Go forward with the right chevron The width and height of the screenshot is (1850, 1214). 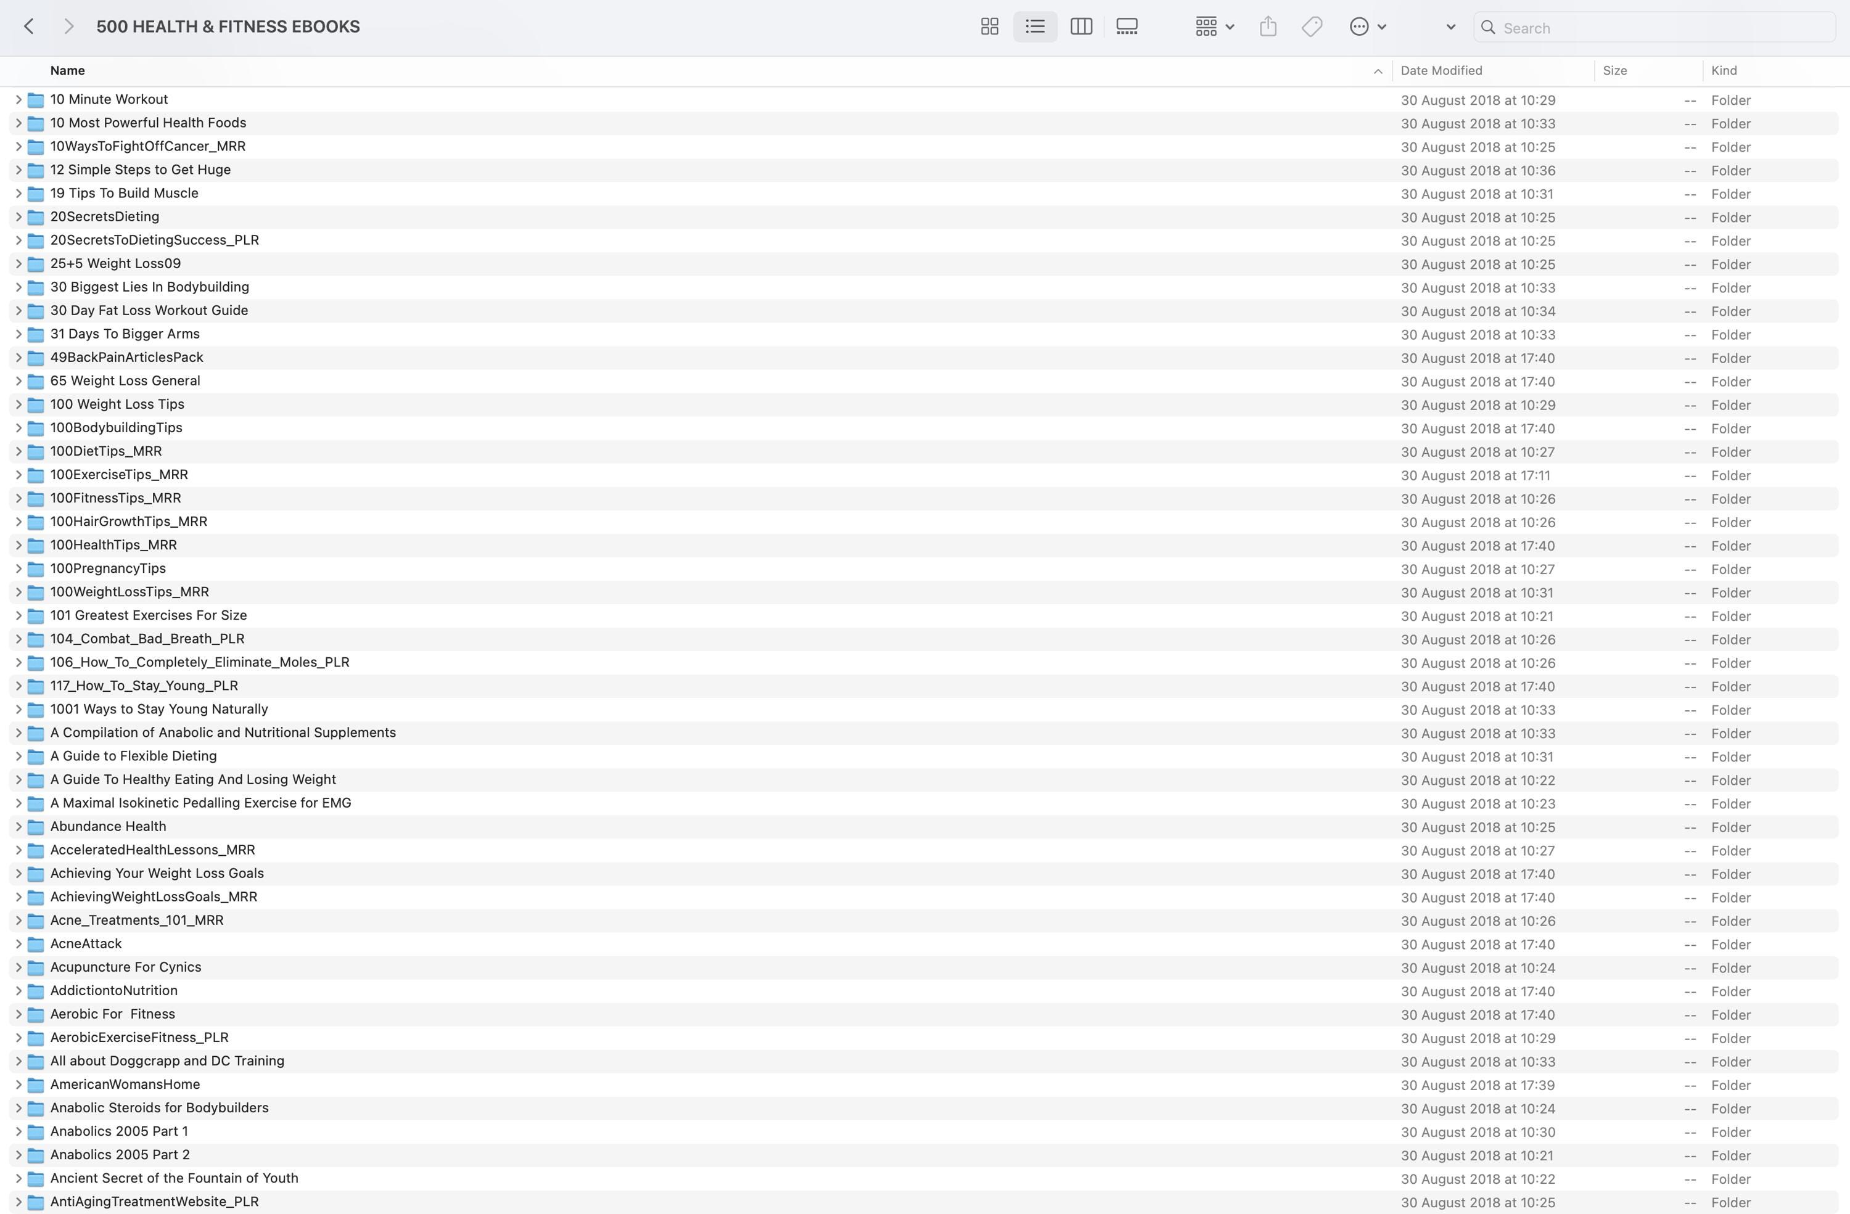pyautogui.click(x=68, y=27)
